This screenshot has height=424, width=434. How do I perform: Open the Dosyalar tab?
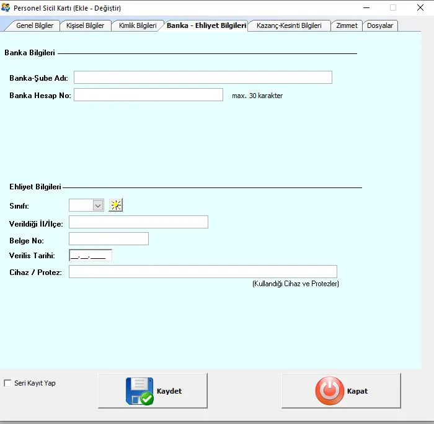[x=380, y=25]
